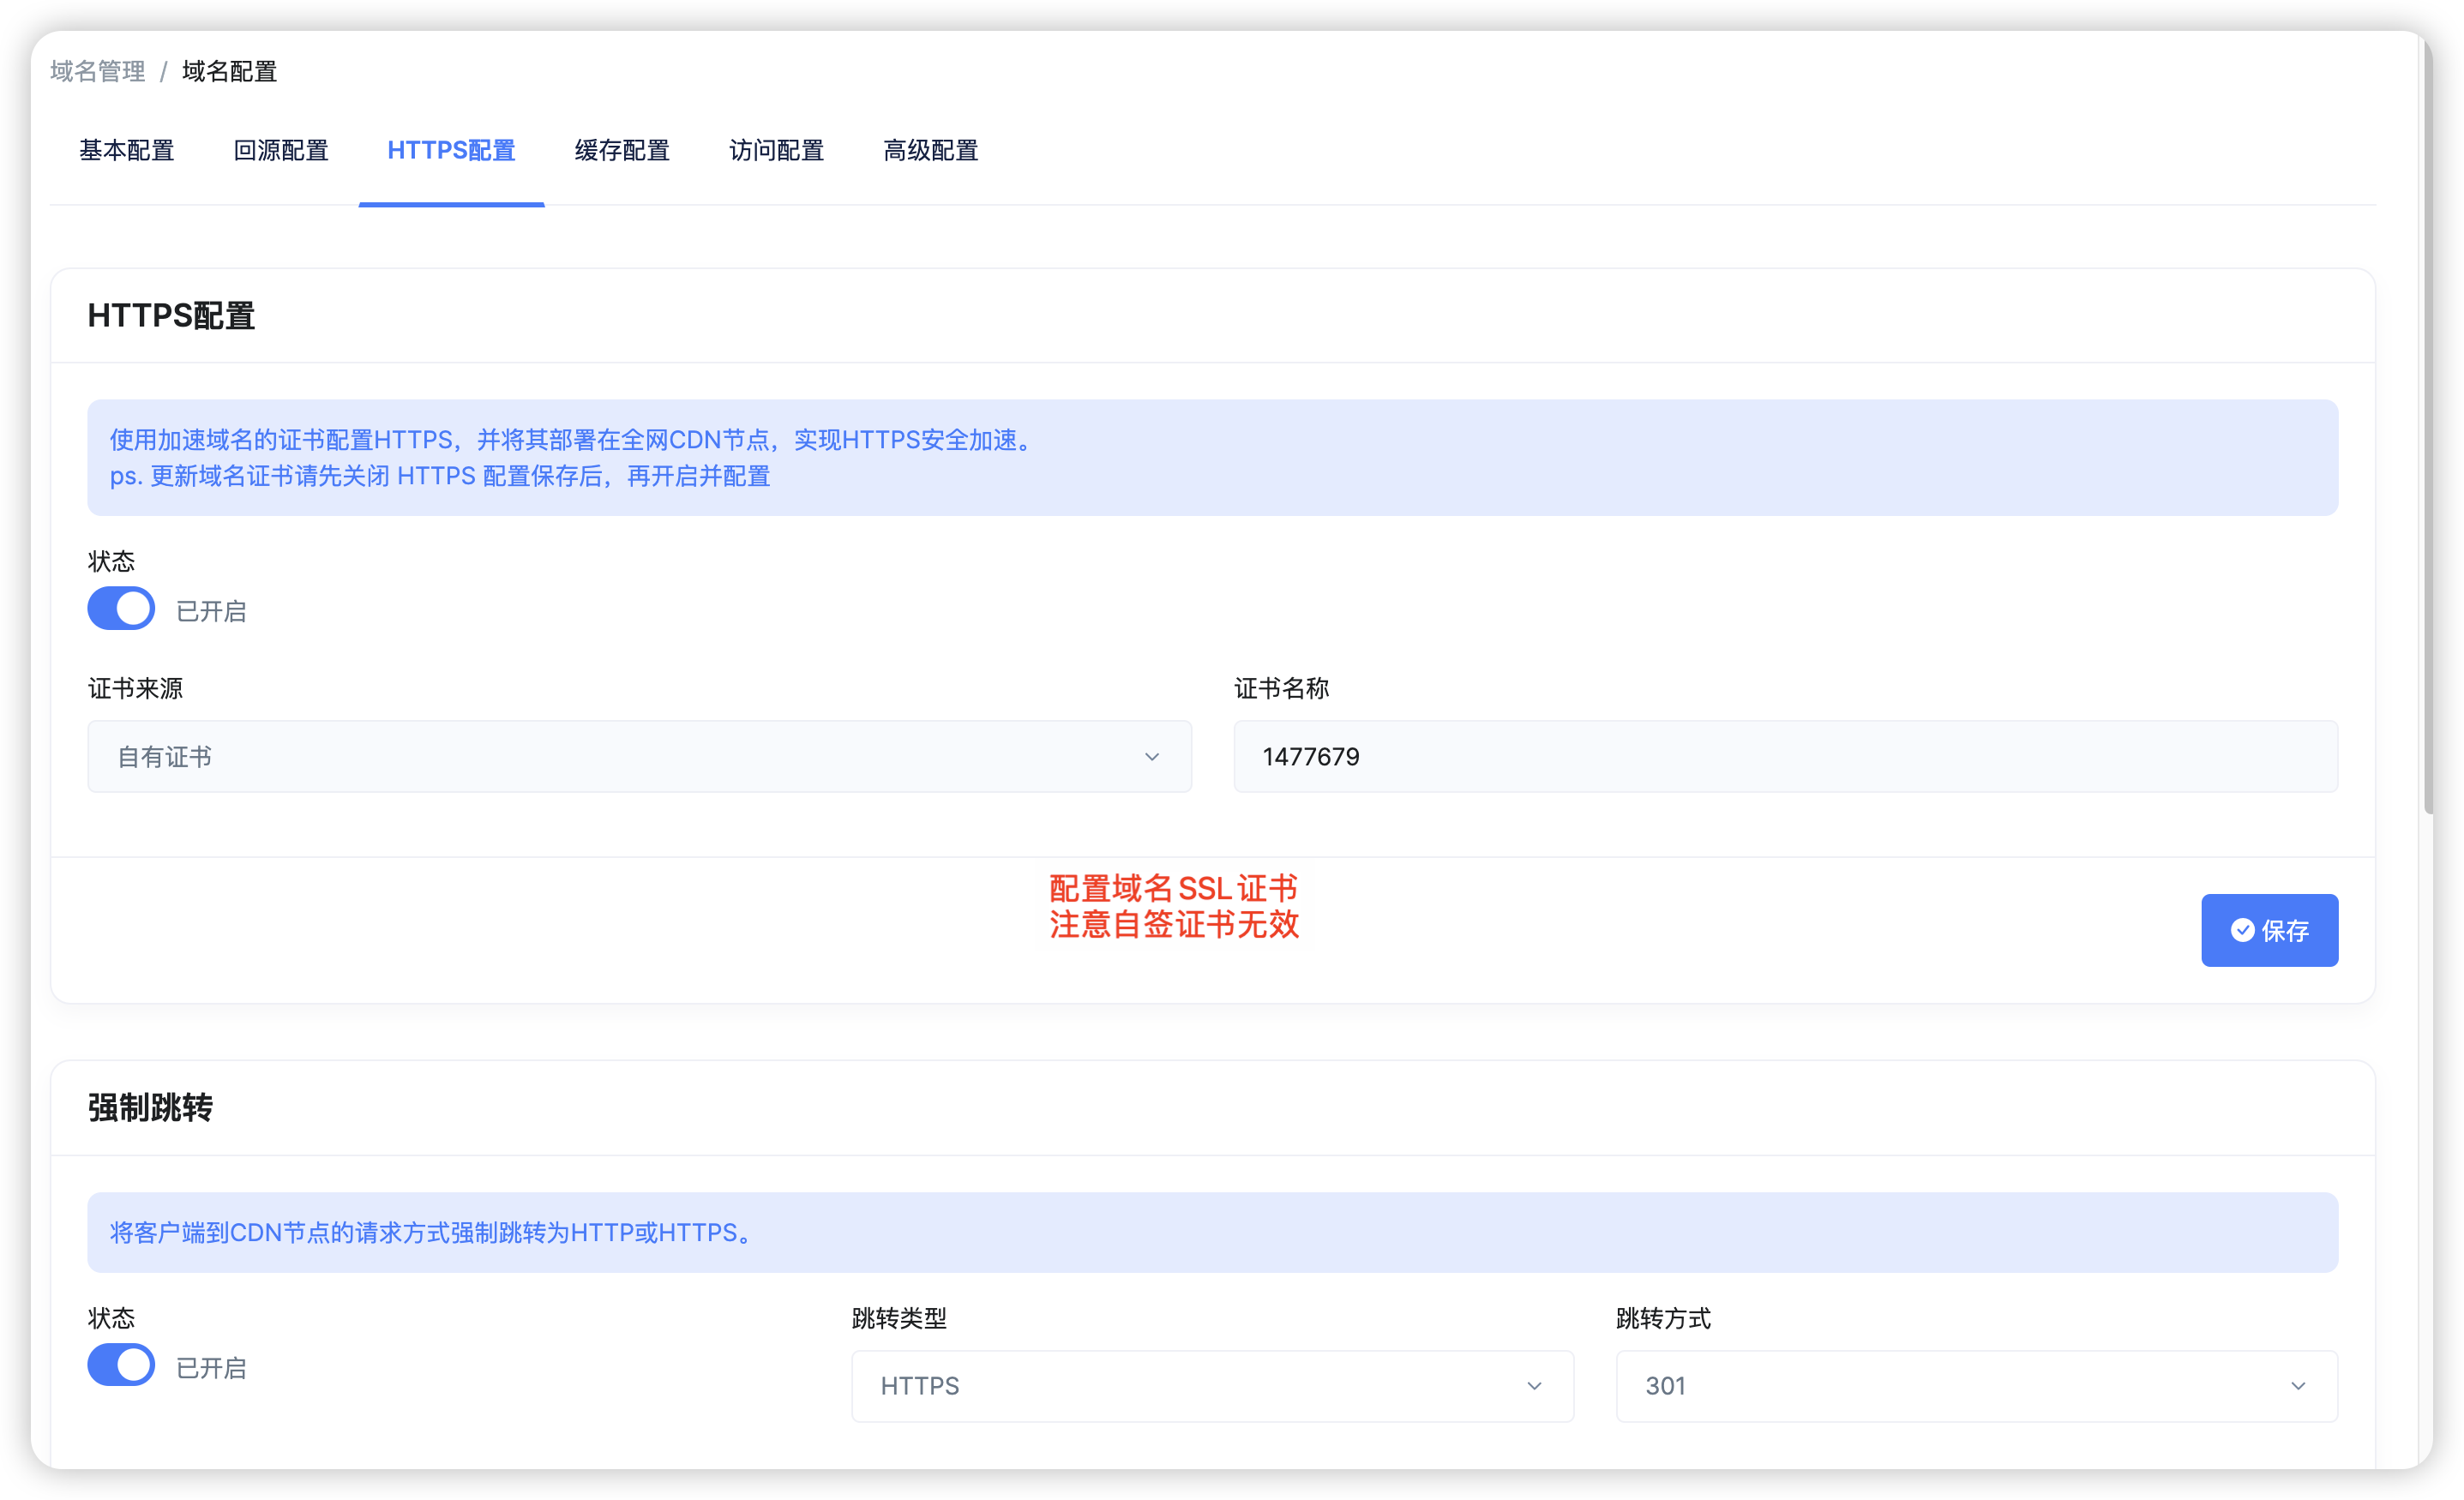Select the 缓存配置 tab
Viewport: 2464px width, 1500px height.
click(622, 151)
